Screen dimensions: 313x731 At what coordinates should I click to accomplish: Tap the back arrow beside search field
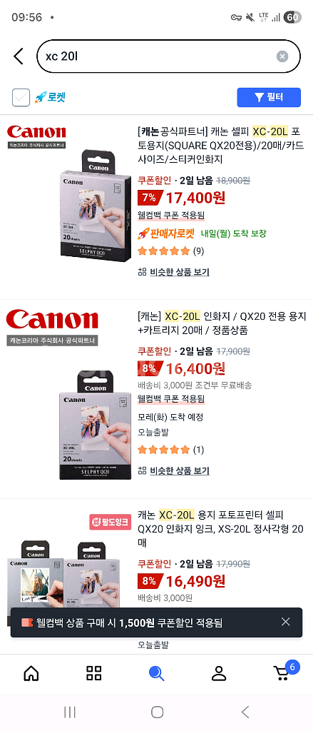click(x=18, y=56)
